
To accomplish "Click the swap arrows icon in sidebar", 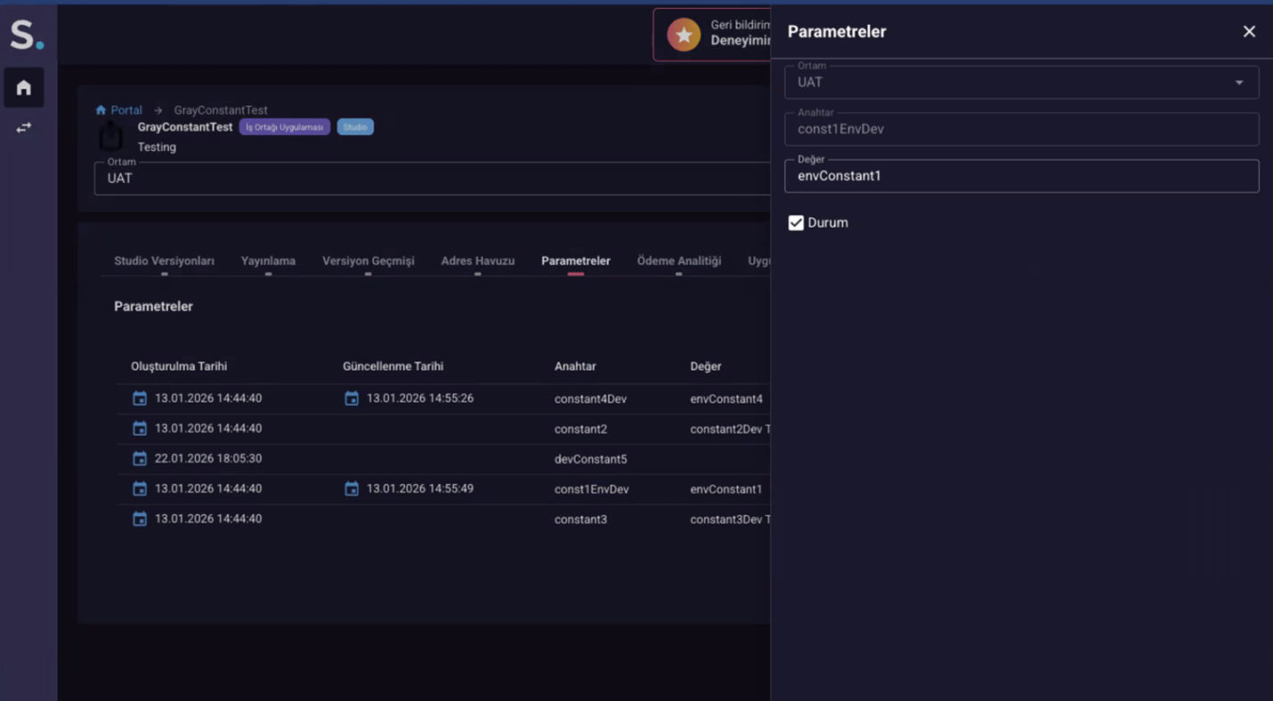I will 24,128.
